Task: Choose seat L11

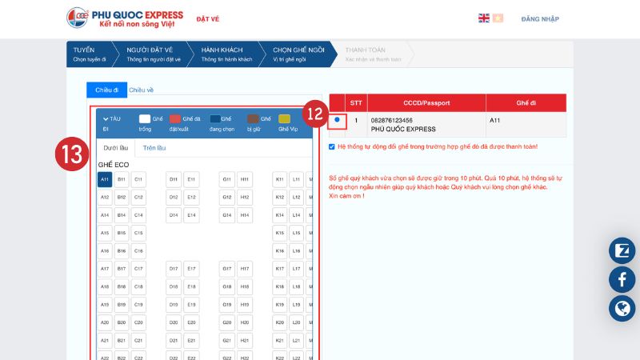Action: pyautogui.click(x=296, y=179)
